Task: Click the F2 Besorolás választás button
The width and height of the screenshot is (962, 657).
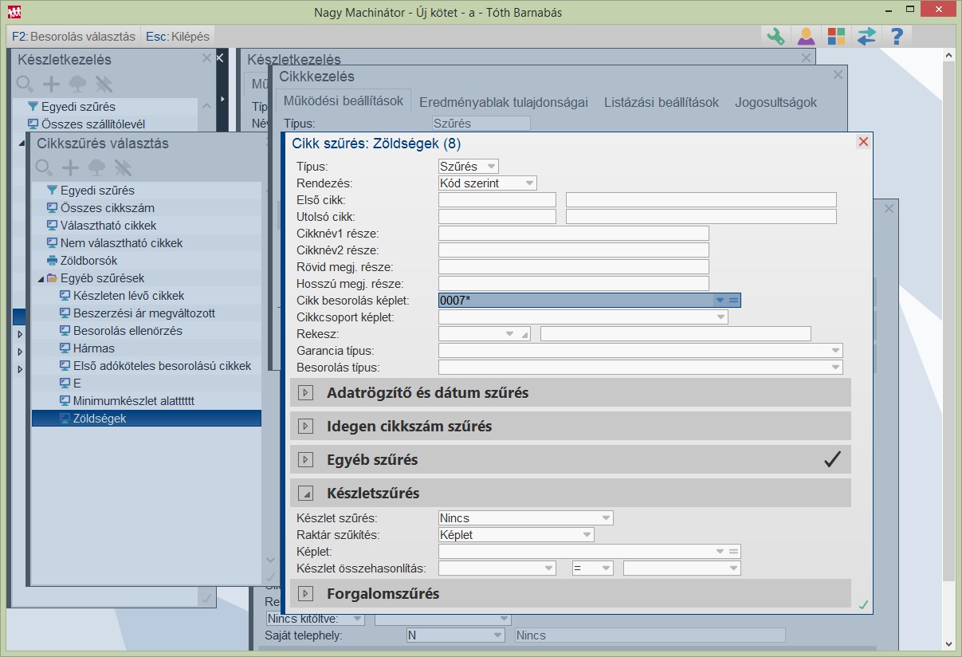Action: point(73,36)
